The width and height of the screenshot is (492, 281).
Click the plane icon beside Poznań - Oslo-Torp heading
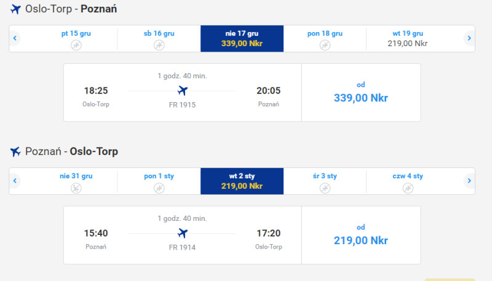tap(15, 152)
